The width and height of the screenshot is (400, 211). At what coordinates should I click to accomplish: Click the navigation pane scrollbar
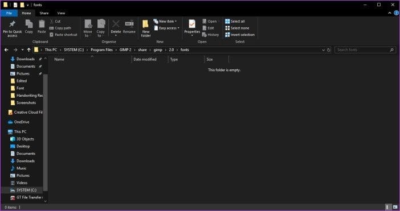click(46, 133)
